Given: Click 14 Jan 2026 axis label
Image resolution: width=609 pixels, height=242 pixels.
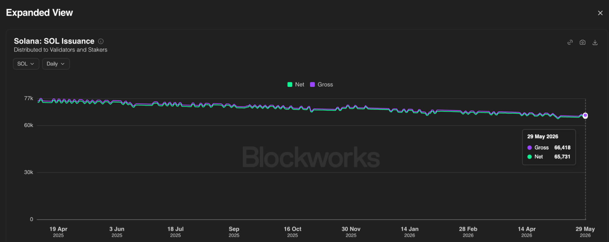Looking at the screenshot, I should pos(409,232).
